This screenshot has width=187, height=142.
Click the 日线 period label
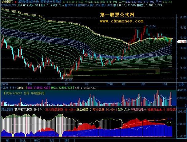point(181,84)
